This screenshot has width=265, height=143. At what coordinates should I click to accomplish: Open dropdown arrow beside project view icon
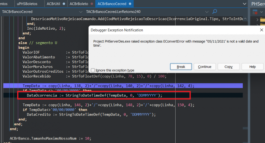pos(261,12)
